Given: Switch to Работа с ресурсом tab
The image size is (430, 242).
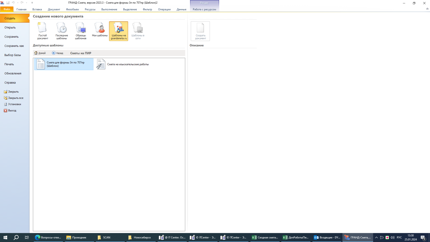Looking at the screenshot, I should coord(204,9).
